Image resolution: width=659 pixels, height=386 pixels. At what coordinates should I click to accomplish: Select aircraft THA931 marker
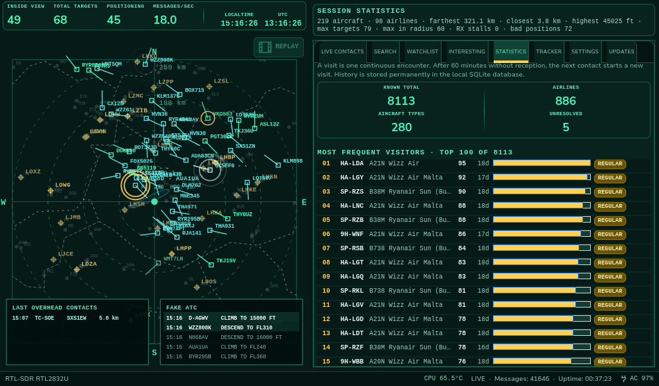pyautogui.click(x=210, y=230)
